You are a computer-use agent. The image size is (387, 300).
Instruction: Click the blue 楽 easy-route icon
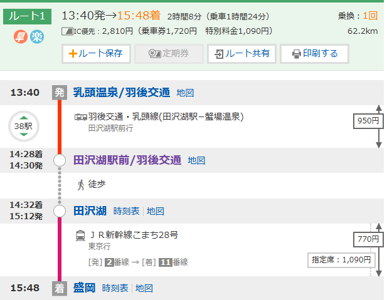pyautogui.click(x=37, y=37)
